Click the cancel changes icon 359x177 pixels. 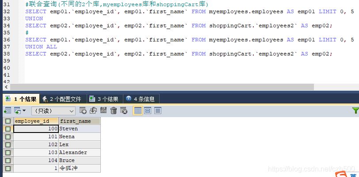point(124,111)
